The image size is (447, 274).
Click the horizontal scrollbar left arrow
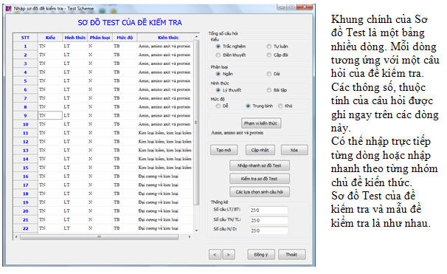[16, 237]
